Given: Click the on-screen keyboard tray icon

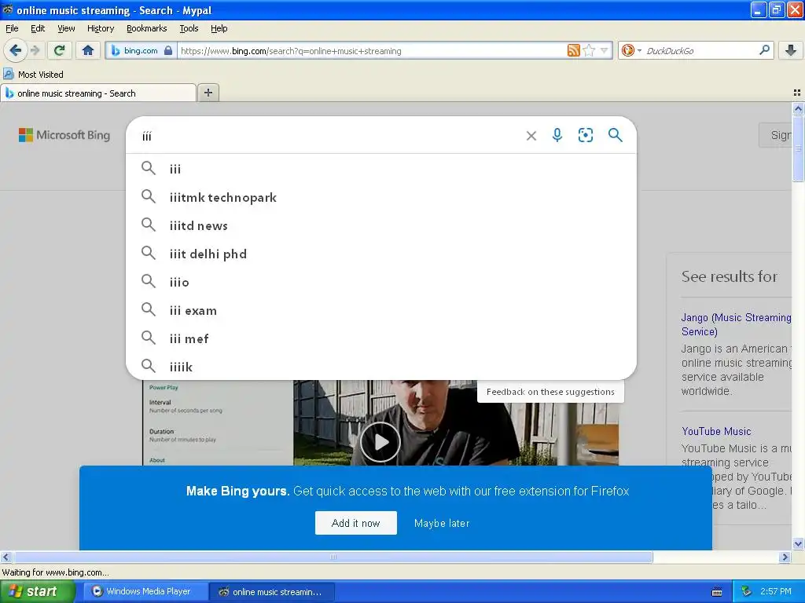Looking at the screenshot, I should pyautogui.click(x=717, y=592).
